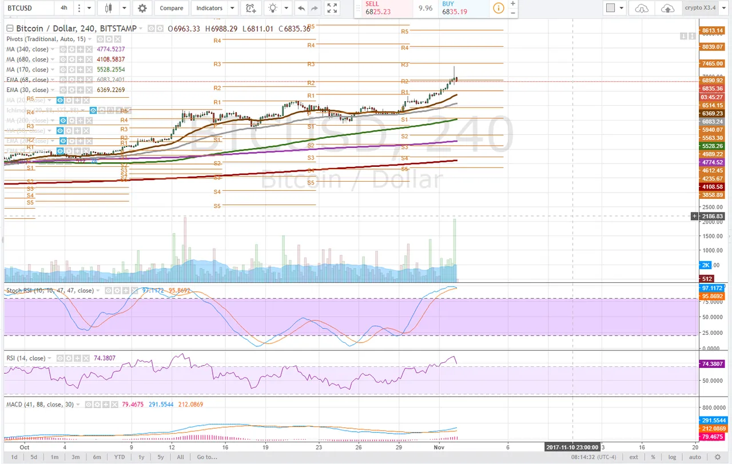This screenshot has height=464, width=732.
Task: Click the BUY 6835.19 button
Action: point(464,8)
